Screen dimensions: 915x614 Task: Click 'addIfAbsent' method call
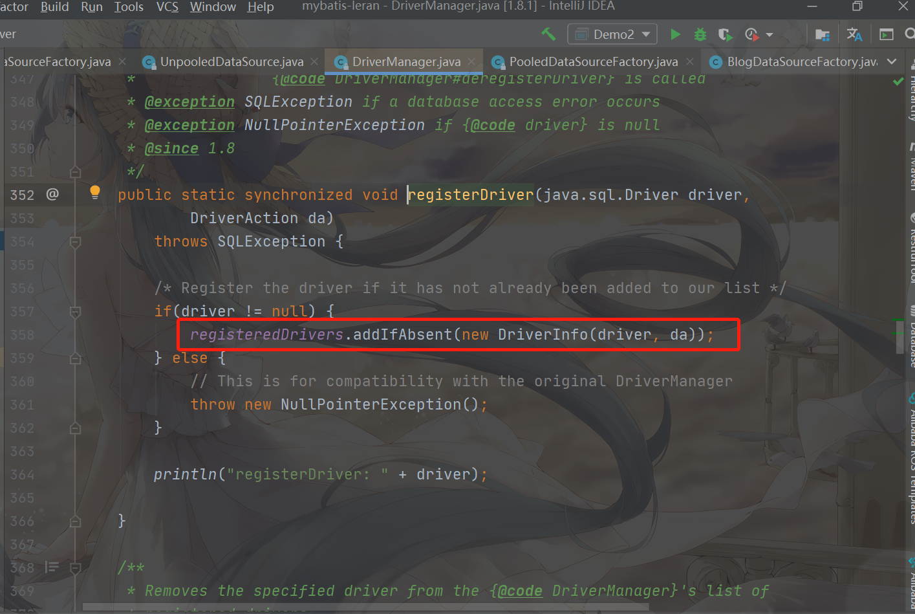(402, 334)
